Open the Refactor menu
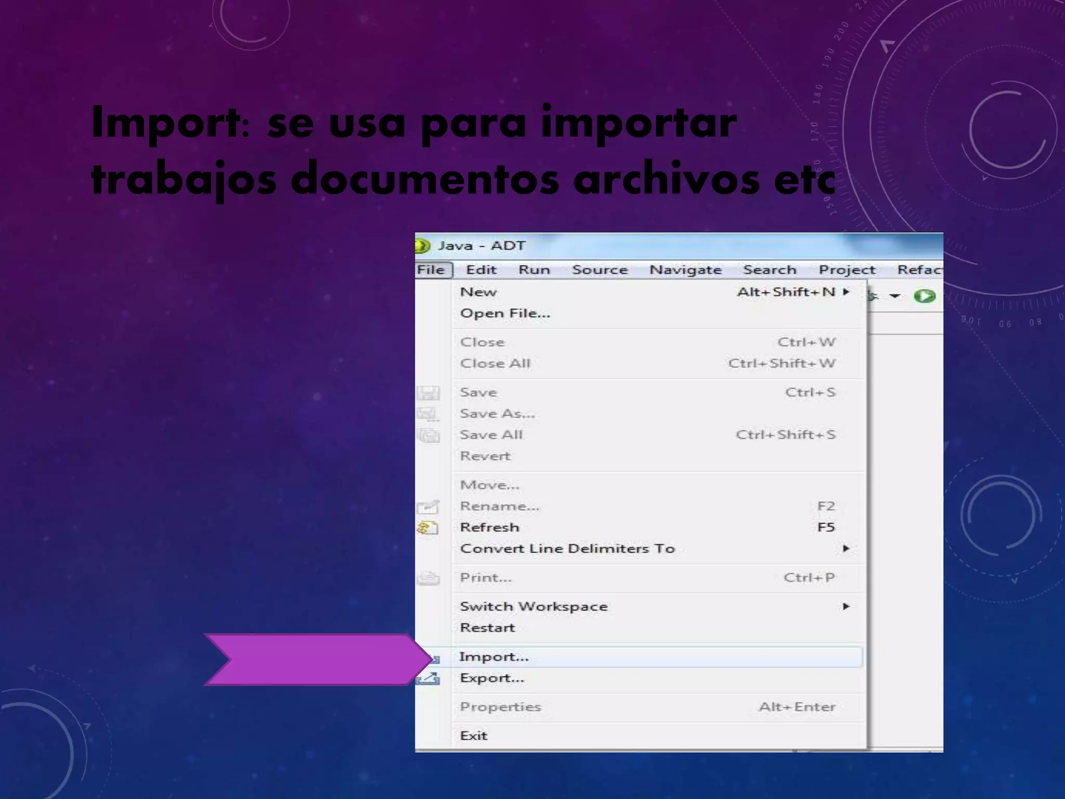1065x799 pixels. click(919, 270)
